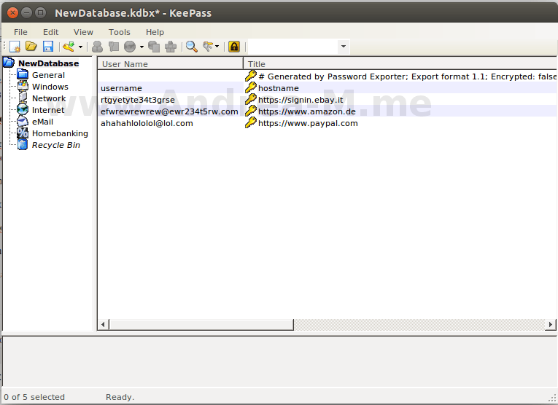Click the General folder icon
Screen dimensions: 558x405
click(23, 74)
